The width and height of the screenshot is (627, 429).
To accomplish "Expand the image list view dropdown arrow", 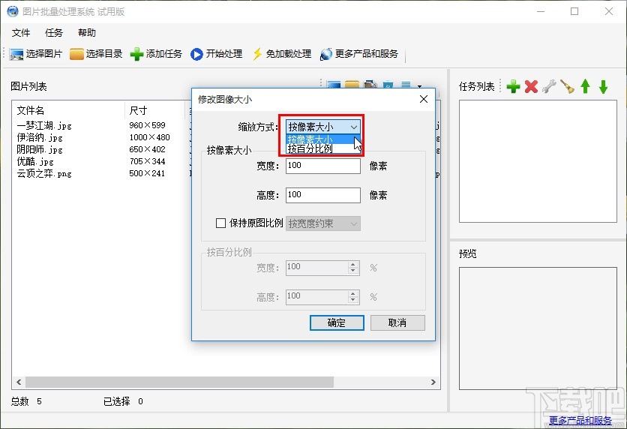I will click(419, 85).
